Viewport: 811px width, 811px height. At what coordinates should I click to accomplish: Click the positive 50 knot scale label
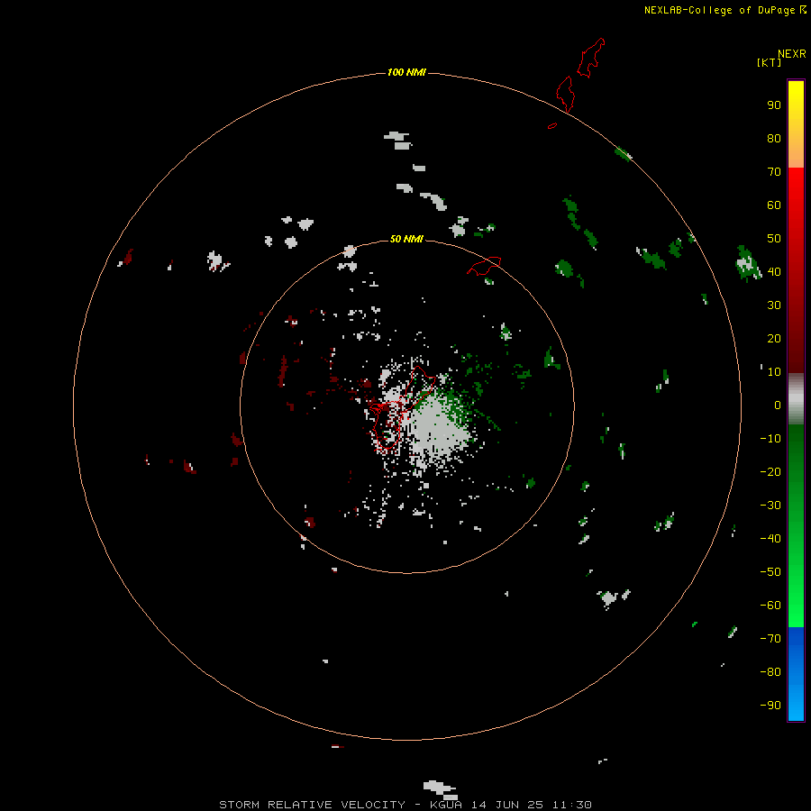coord(774,239)
